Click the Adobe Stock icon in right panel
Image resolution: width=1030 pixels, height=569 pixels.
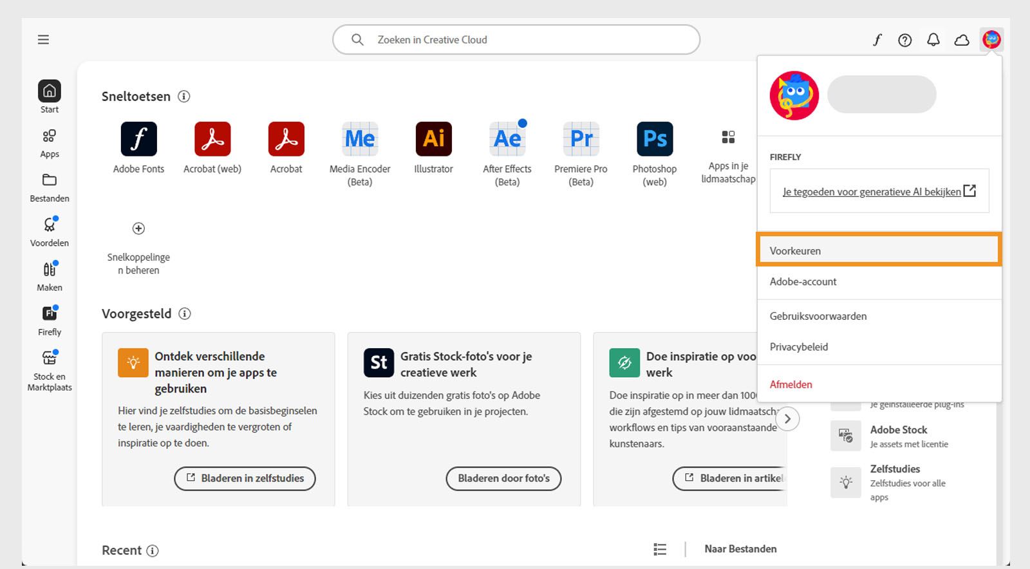pyautogui.click(x=846, y=436)
